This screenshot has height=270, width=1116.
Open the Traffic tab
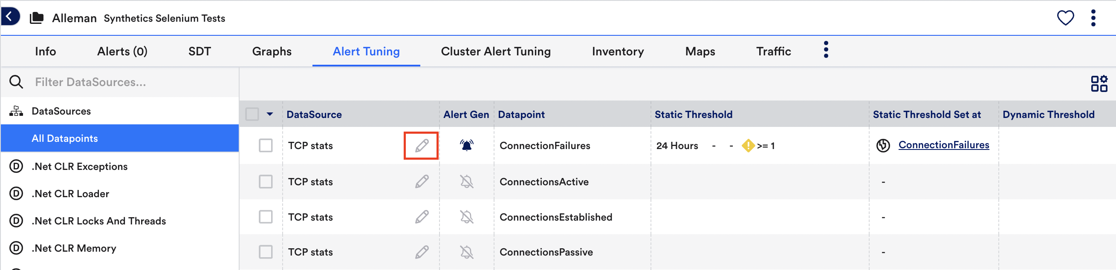pyautogui.click(x=773, y=51)
